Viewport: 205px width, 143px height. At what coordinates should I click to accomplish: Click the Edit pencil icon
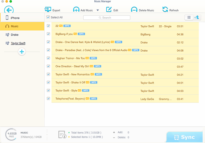pyautogui.click(x=109, y=10)
